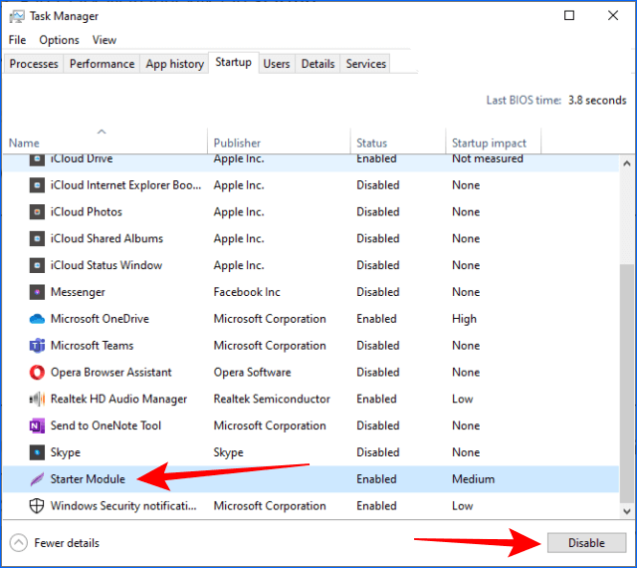Switch to the Details tab
The image size is (637, 568).
click(318, 64)
